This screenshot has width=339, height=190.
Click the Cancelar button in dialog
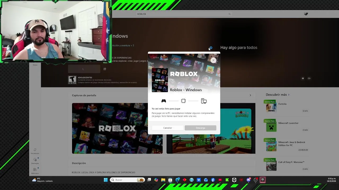(168, 128)
